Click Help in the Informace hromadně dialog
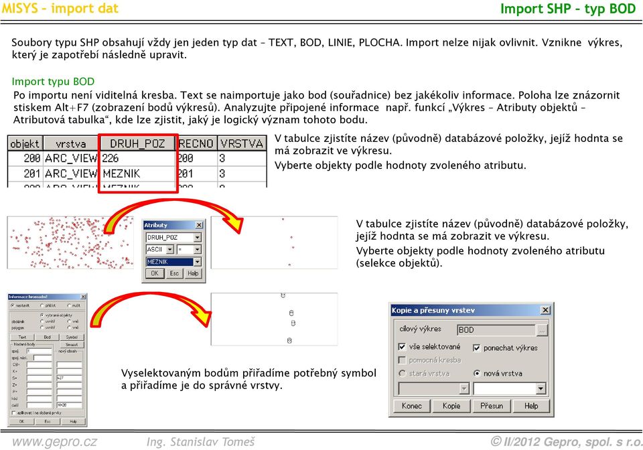This screenshot has width=643, height=450. point(74,421)
